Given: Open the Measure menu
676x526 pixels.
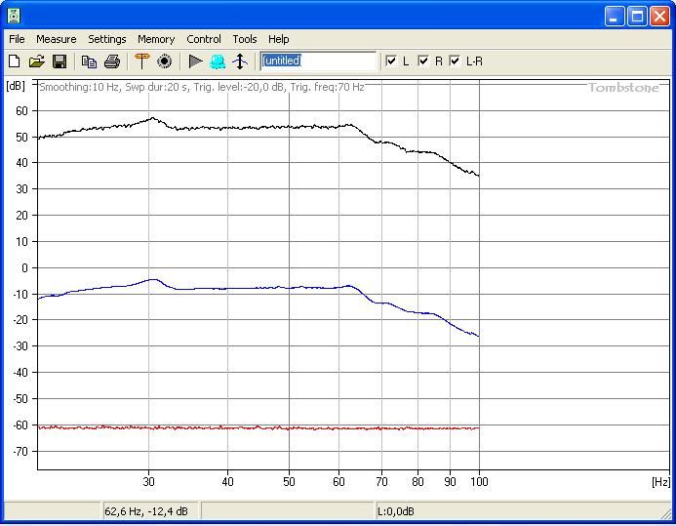Looking at the screenshot, I should [x=56, y=39].
